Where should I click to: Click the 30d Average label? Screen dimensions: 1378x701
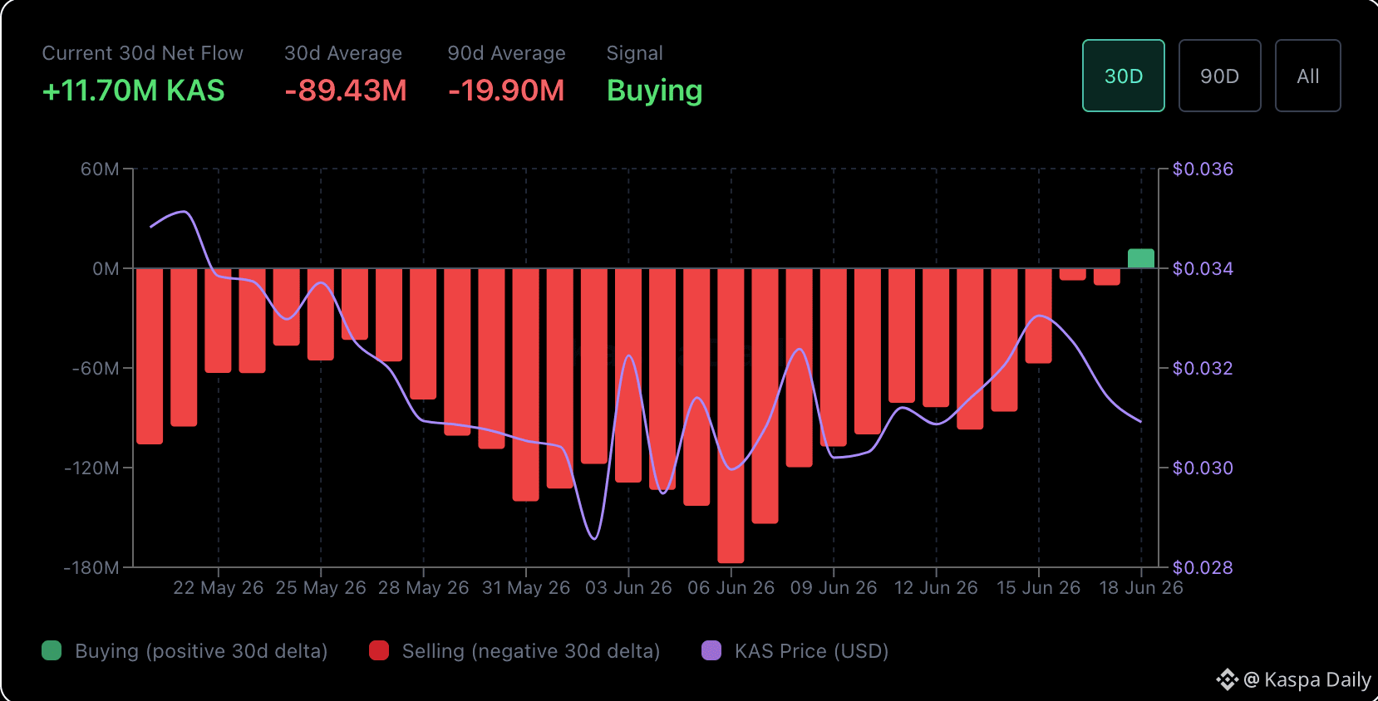(343, 53)
